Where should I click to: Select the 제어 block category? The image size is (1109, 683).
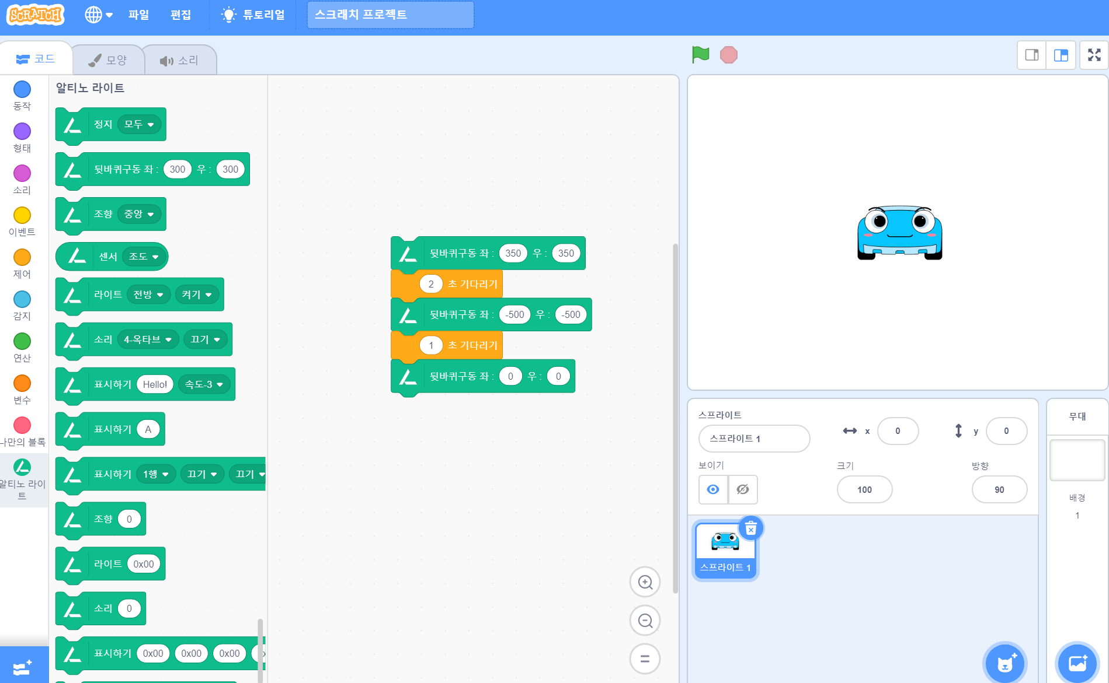coord(22,264)
